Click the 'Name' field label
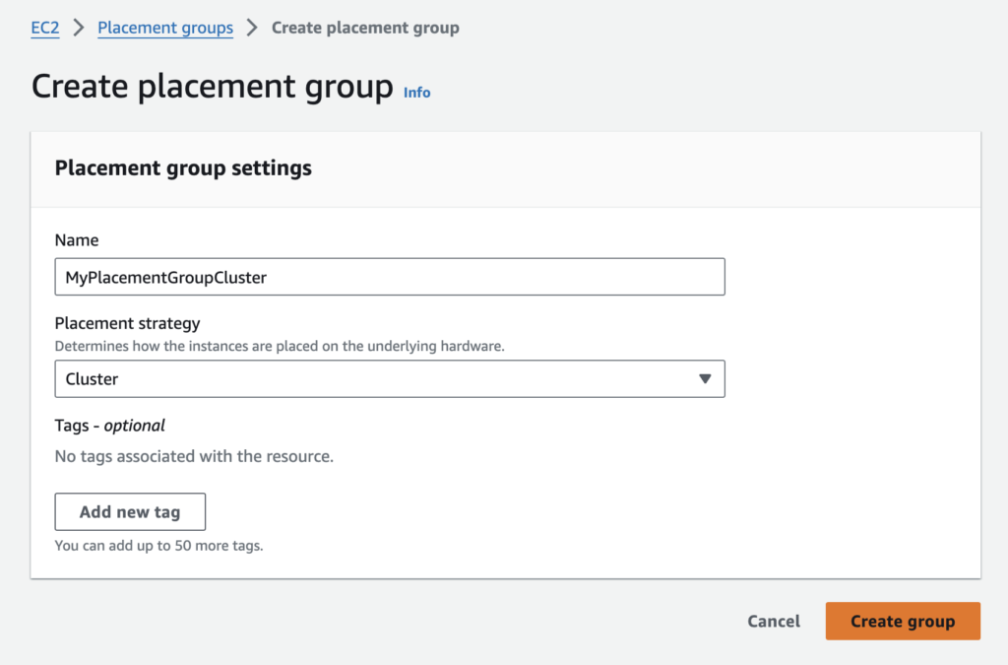This screenshot has height=665, width=1008. pos(77,240)
